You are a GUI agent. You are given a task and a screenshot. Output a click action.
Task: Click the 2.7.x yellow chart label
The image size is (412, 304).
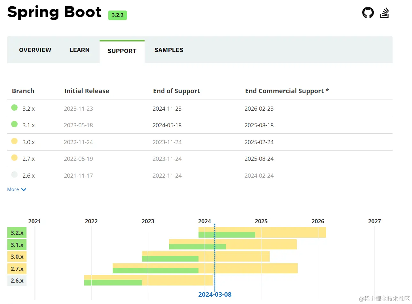[17, 269]
